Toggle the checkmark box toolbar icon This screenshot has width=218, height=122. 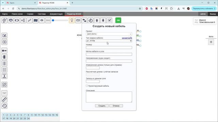(109, 20)
